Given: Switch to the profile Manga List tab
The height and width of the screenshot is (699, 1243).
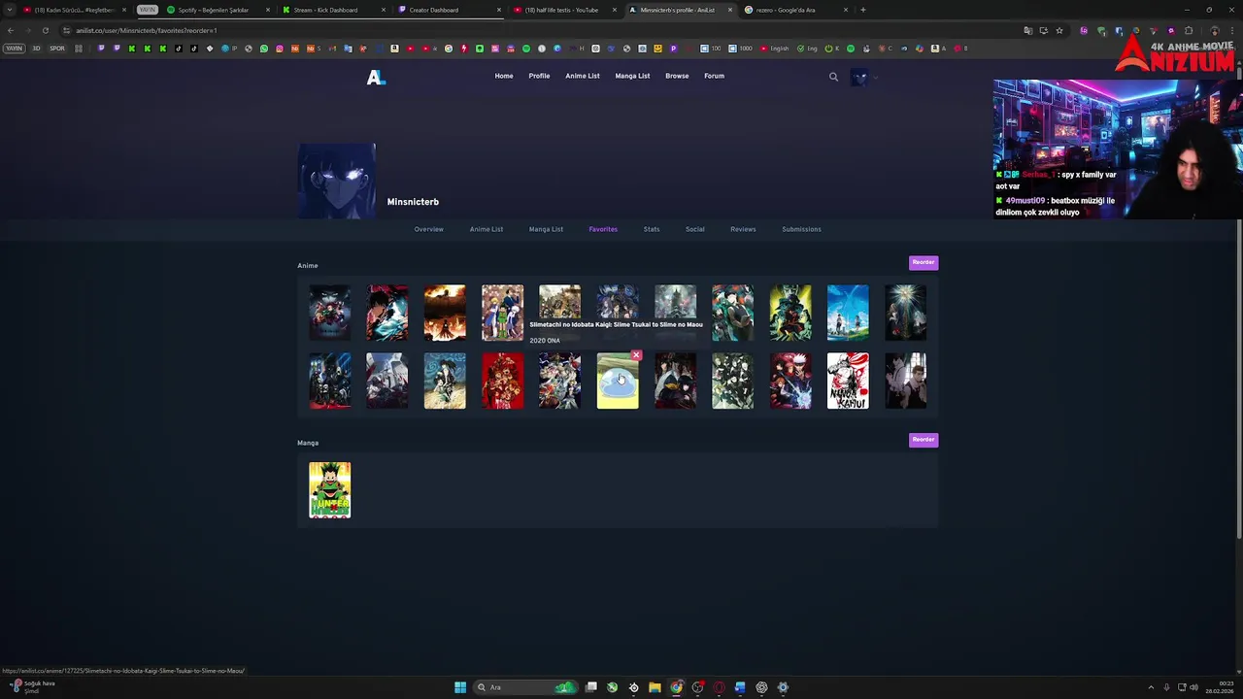Looking at the screenshot, I should [x=546, y=229].
